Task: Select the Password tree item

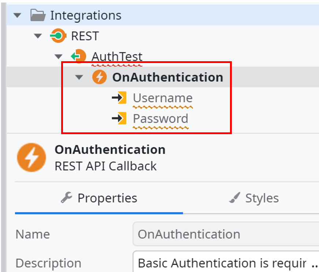Action: tap(160, 118)
